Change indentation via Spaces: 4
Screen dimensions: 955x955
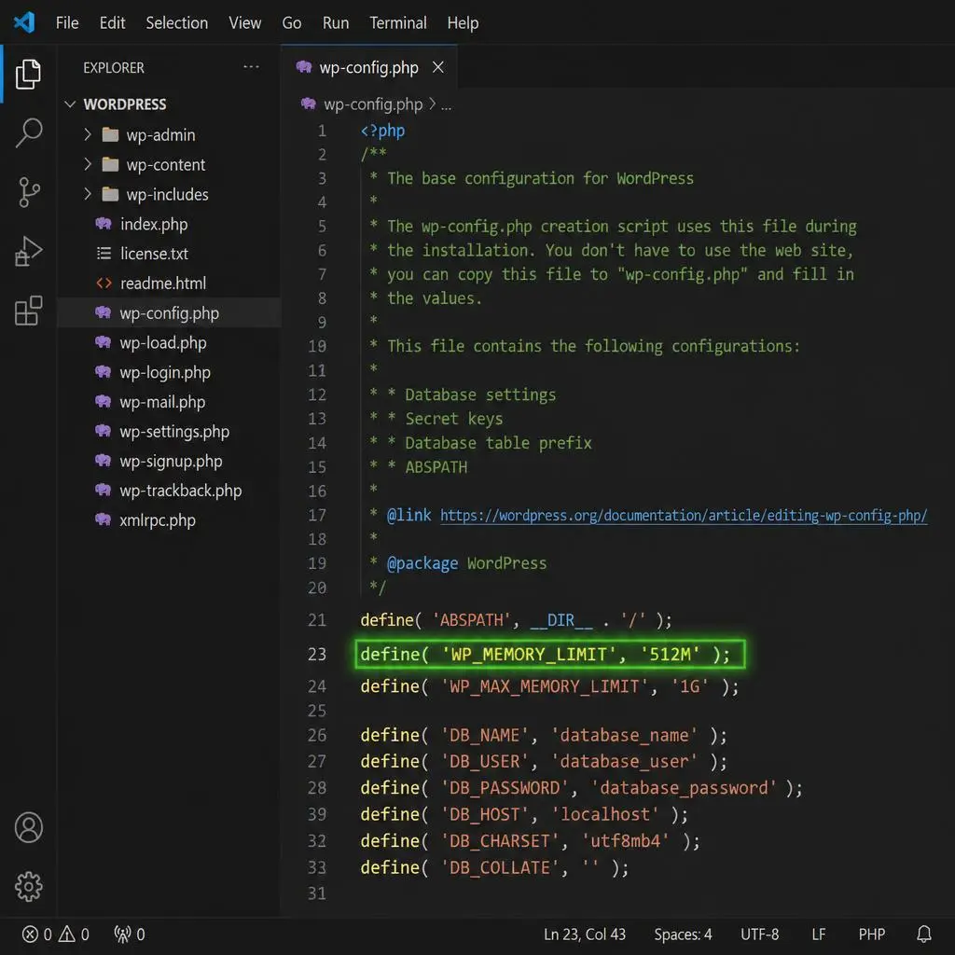pos(683,934)
